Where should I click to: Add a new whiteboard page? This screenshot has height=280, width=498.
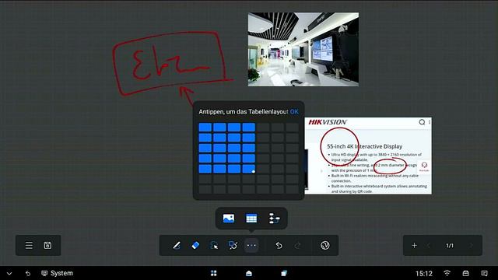(x=414, y=246)
